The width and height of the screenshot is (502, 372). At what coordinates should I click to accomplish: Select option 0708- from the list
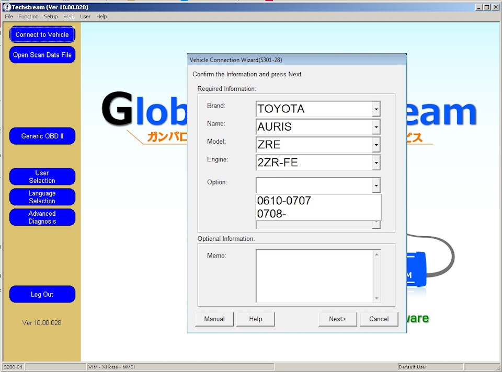point(318,214)
